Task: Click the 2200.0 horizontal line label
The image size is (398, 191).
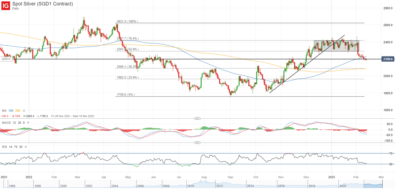Action: coord(5,59)
